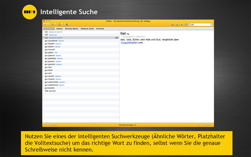Select the 'gut situiert' entry

[81, 76]
